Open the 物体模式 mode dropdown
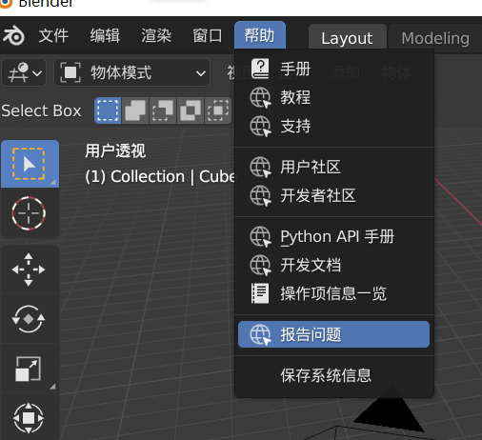 [132, 72]
